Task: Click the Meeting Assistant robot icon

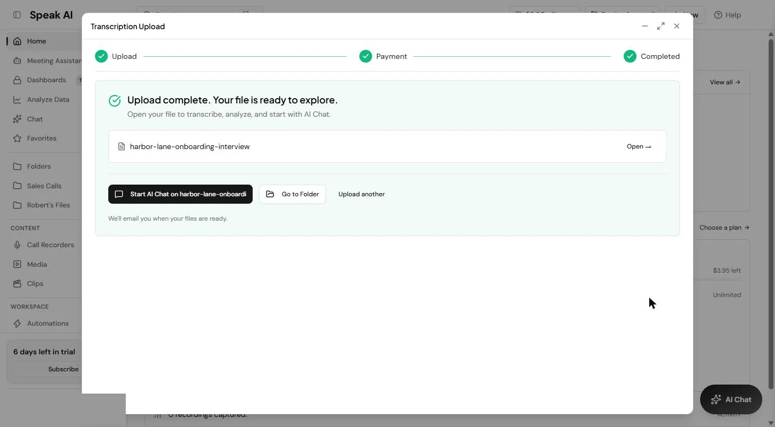Action: 17,60
